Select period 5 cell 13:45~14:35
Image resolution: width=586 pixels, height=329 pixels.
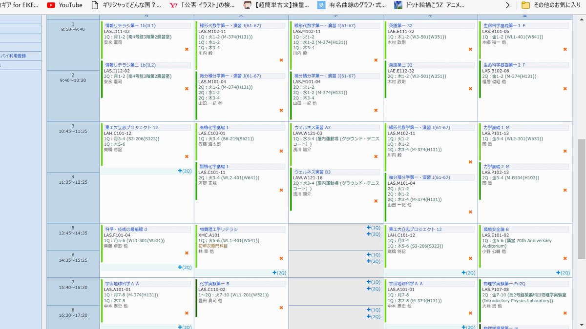click(73, 237)
